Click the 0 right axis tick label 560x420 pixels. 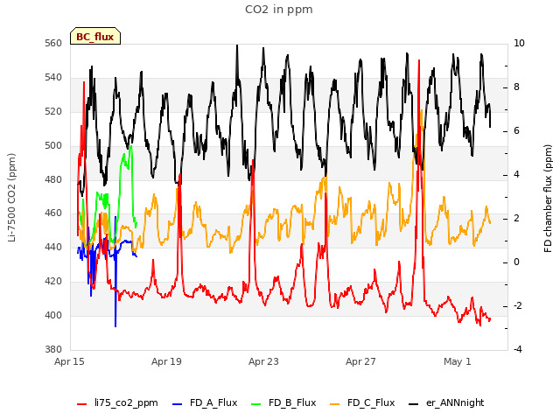tap(517, 262)
